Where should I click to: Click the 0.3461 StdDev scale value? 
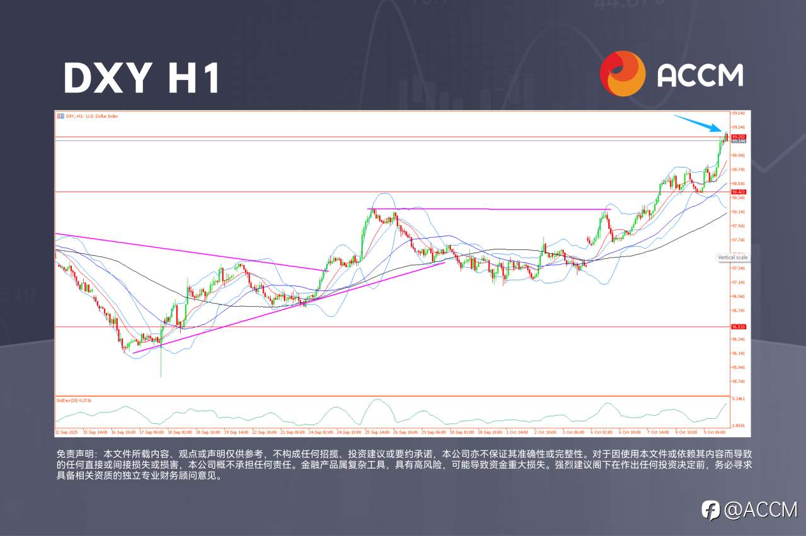pos(739,399)
